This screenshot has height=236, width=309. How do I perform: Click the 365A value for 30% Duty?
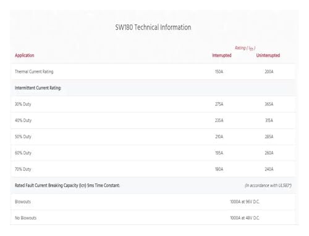(x=269, y=104)
